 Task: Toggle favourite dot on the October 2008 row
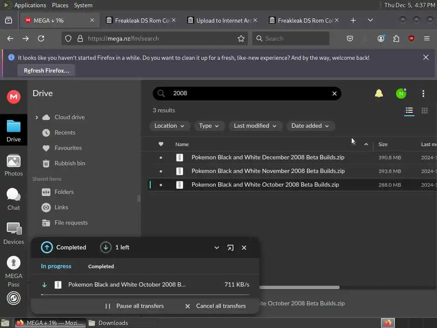(161, 185)
